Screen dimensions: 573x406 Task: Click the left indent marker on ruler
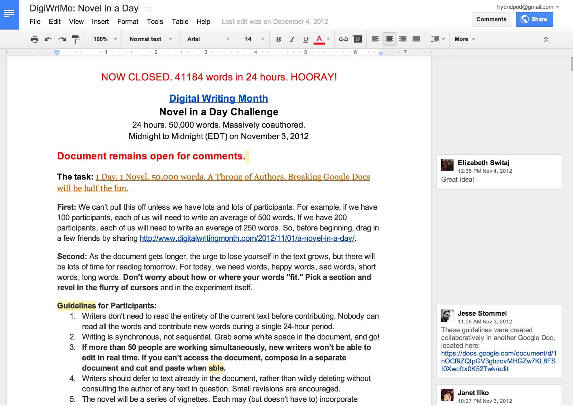tap(57, 52)
